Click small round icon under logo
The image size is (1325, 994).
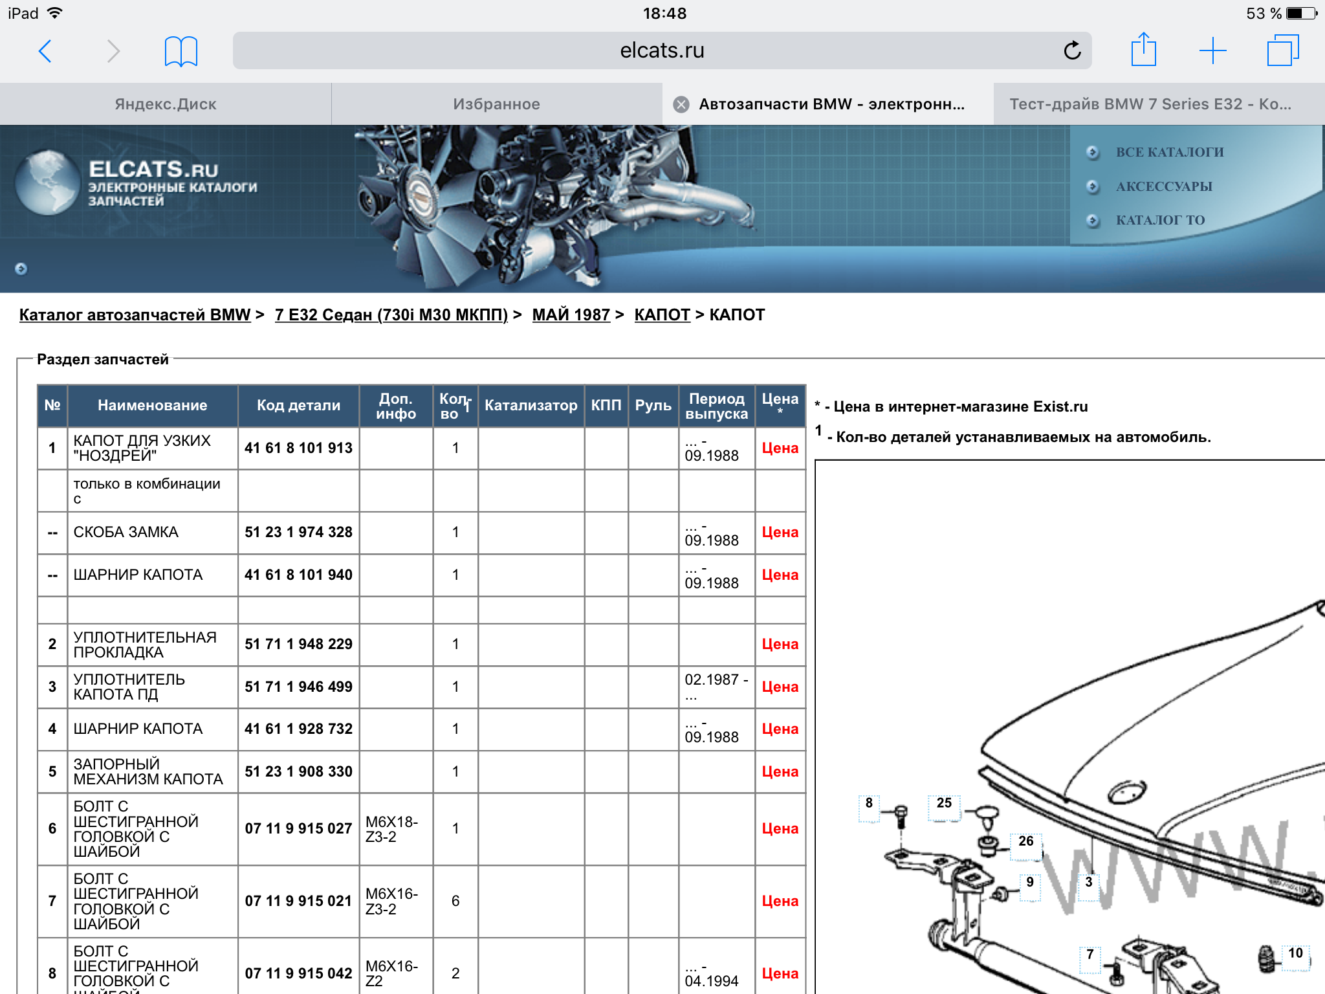pyautogui.click(x=21, y=269)
